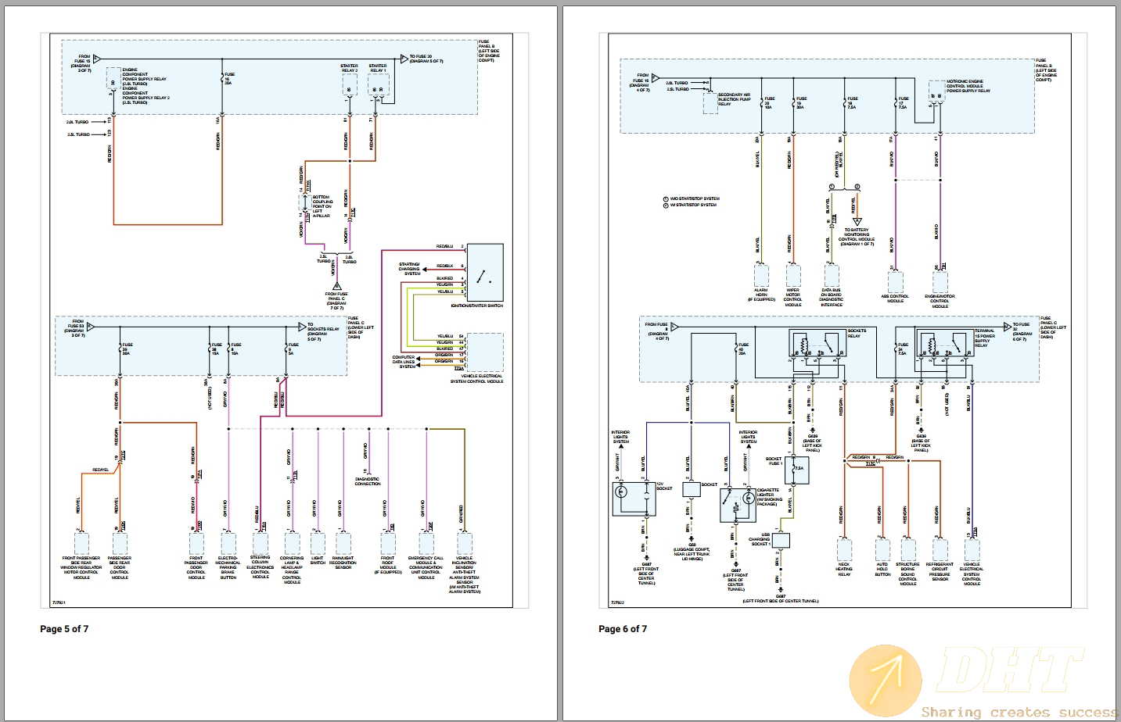Select the "FRONT ROOF MODULE" label
The height and width of the screenshot is (722, 1121).
pos(388,565)
